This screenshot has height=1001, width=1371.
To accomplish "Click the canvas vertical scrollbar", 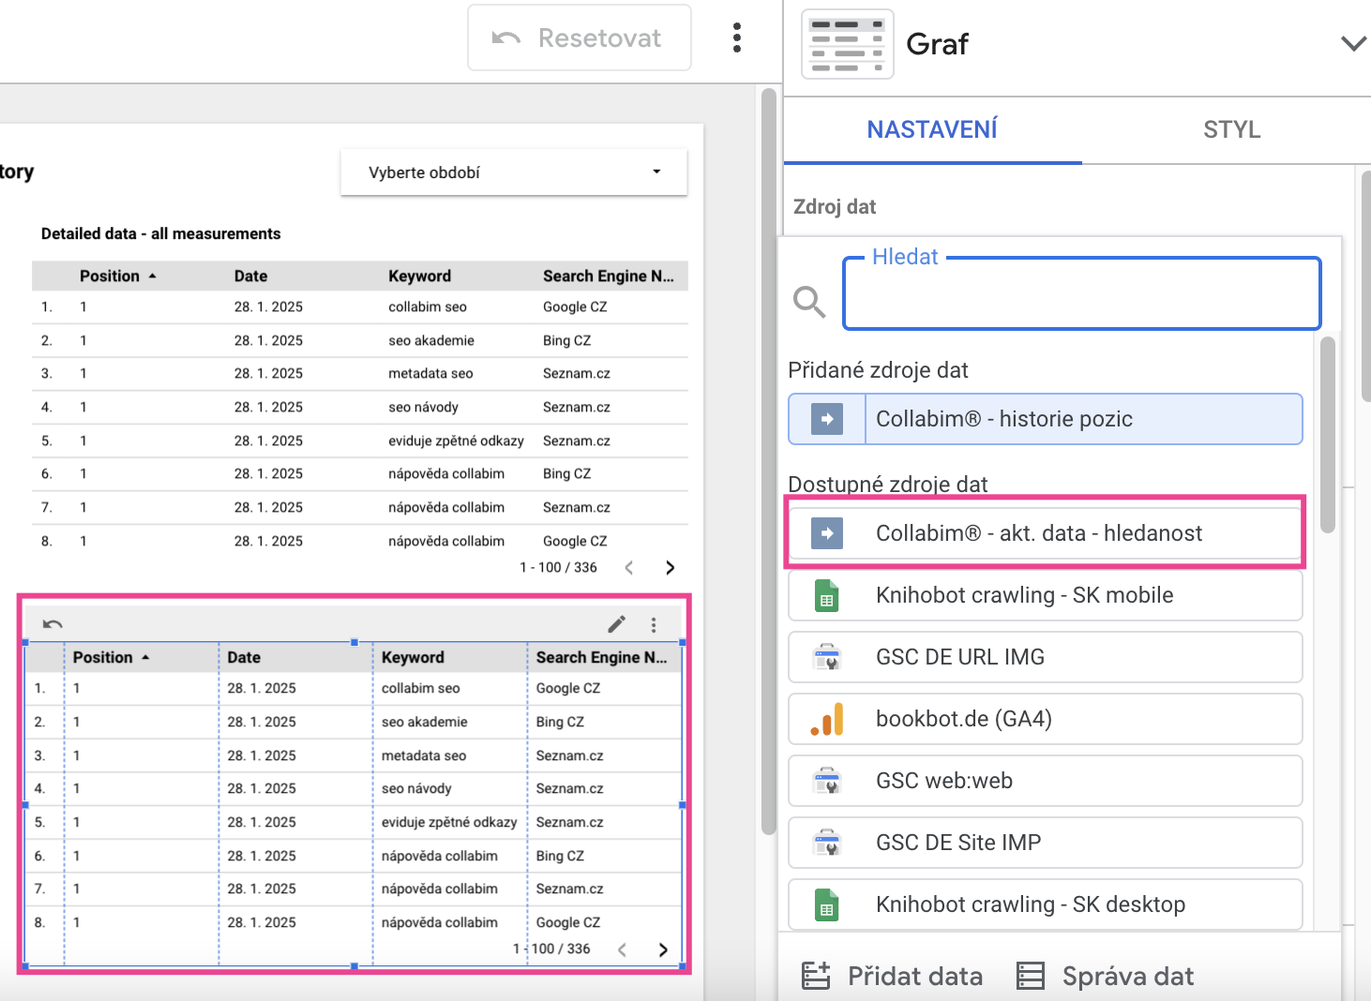I will click(x=769, y=459).
